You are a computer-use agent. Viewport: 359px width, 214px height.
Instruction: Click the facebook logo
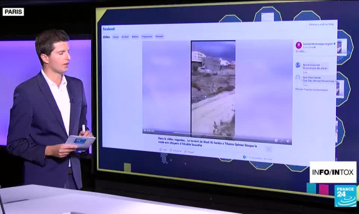[109, 29]
